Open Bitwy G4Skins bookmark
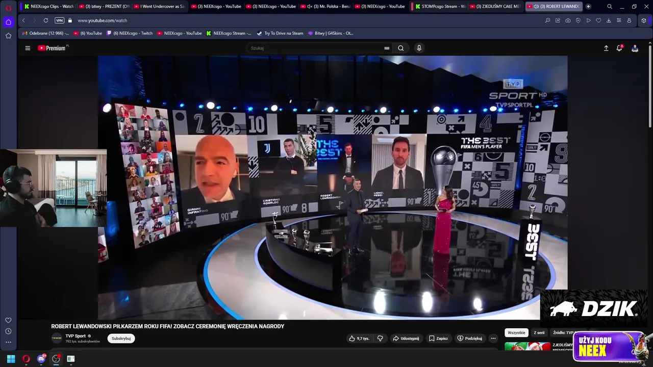This screenshot has height=367, width=653. click(x=331, y=33)
